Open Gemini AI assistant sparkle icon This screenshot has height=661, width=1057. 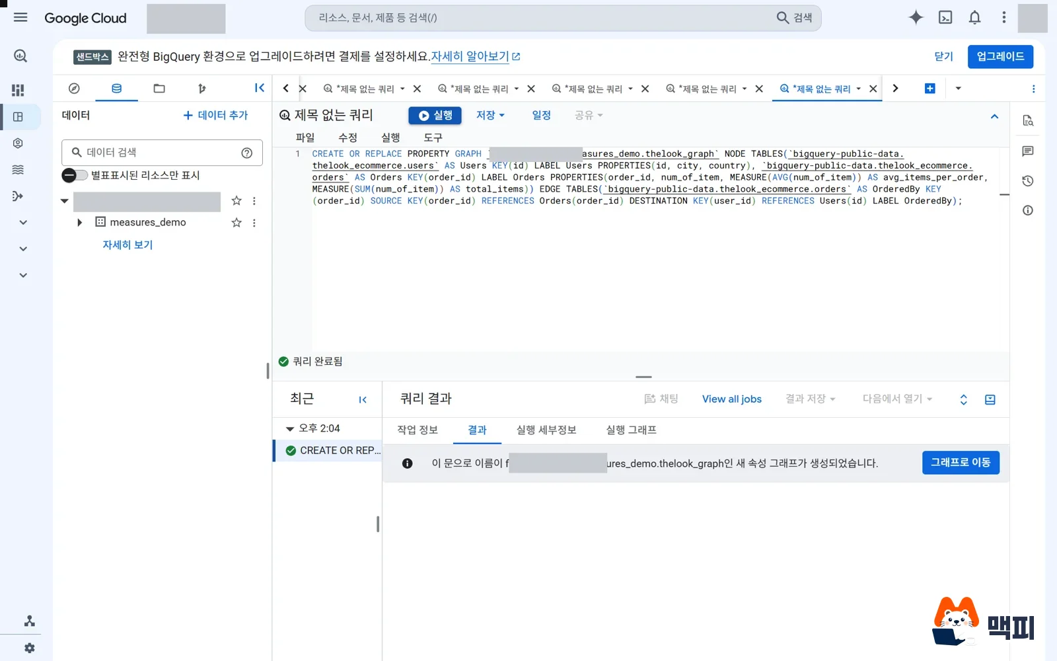point(916,18)
